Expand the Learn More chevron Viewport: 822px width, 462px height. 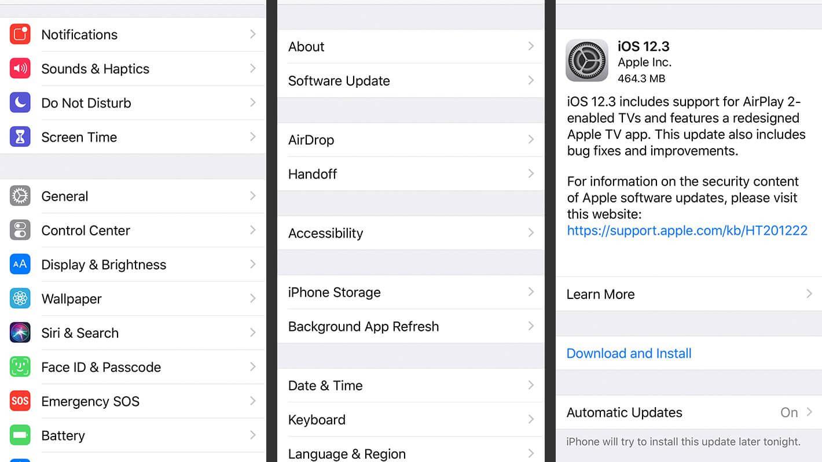coord(809,294)
